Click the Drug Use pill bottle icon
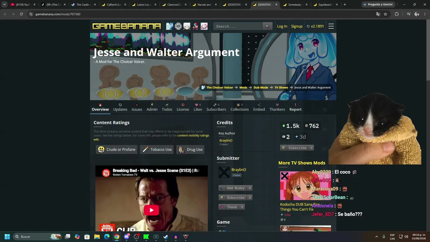 click(181, 150)
